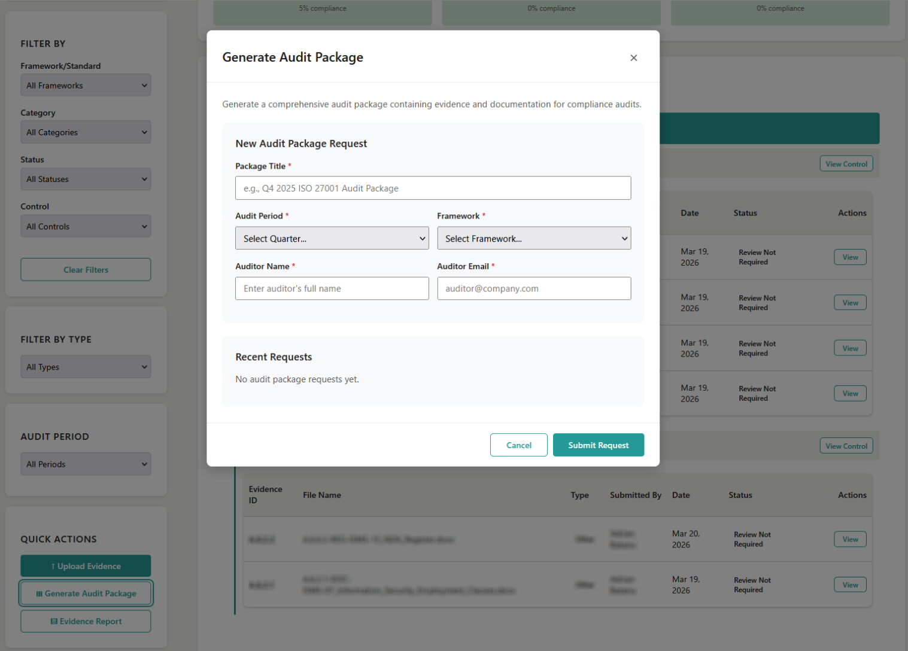Viewport: 908px width, 651px height.
Task: Click the '5% compliance' card text
Action: click(x=323, y=8)
